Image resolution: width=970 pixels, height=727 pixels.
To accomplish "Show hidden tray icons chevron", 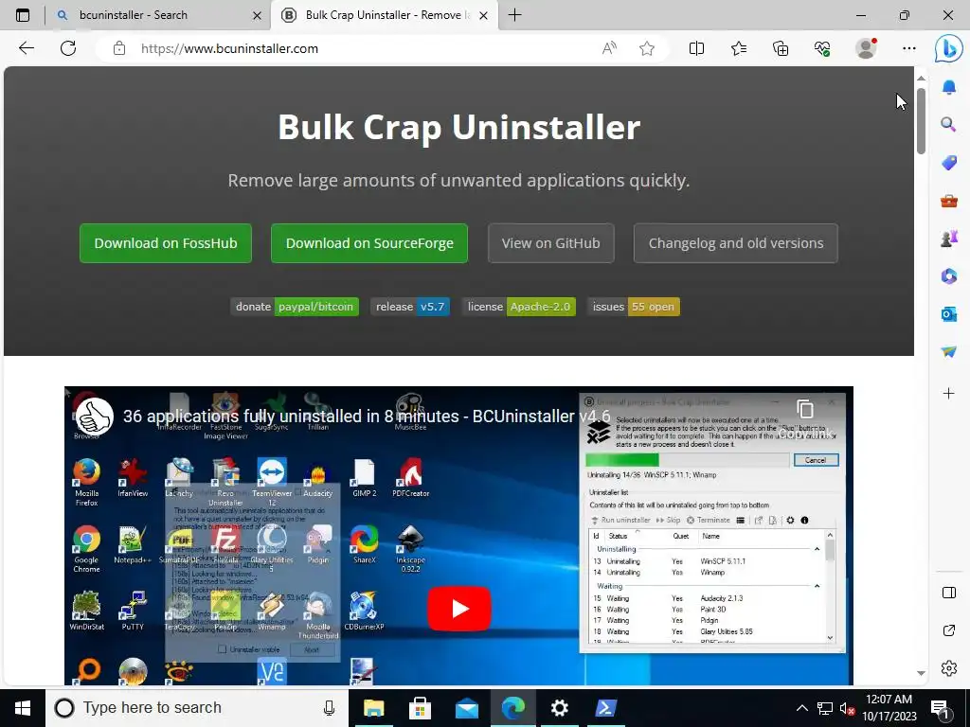I will point(801,708).
